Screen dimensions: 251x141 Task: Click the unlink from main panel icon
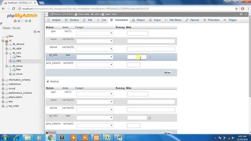tap(38, 32)
